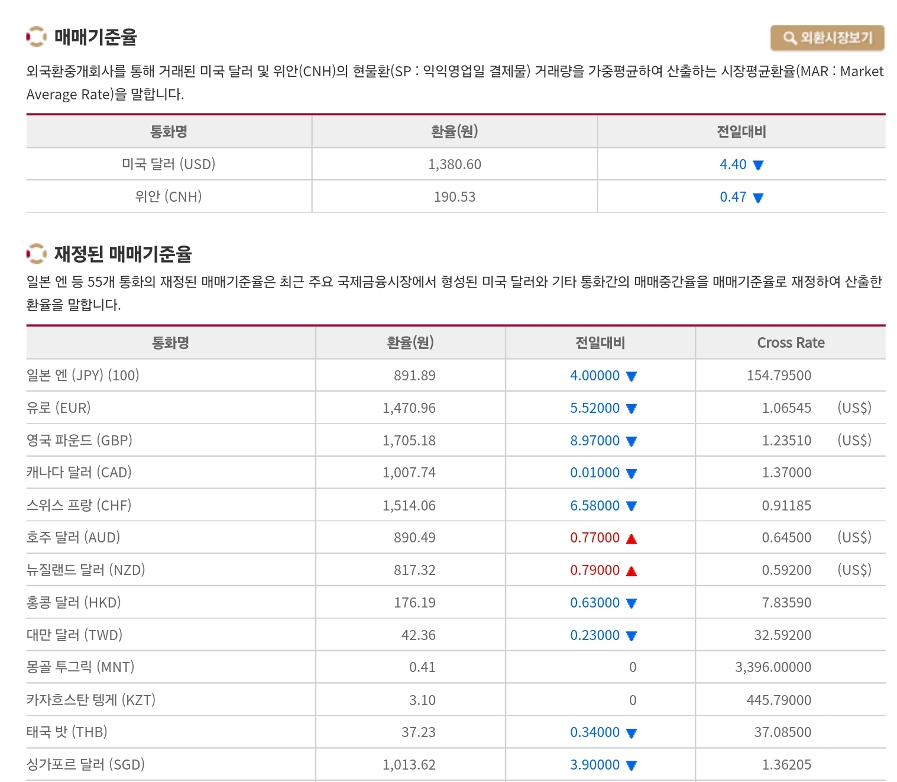Click the HKD rate 176.19

click(x=415, y=603)
